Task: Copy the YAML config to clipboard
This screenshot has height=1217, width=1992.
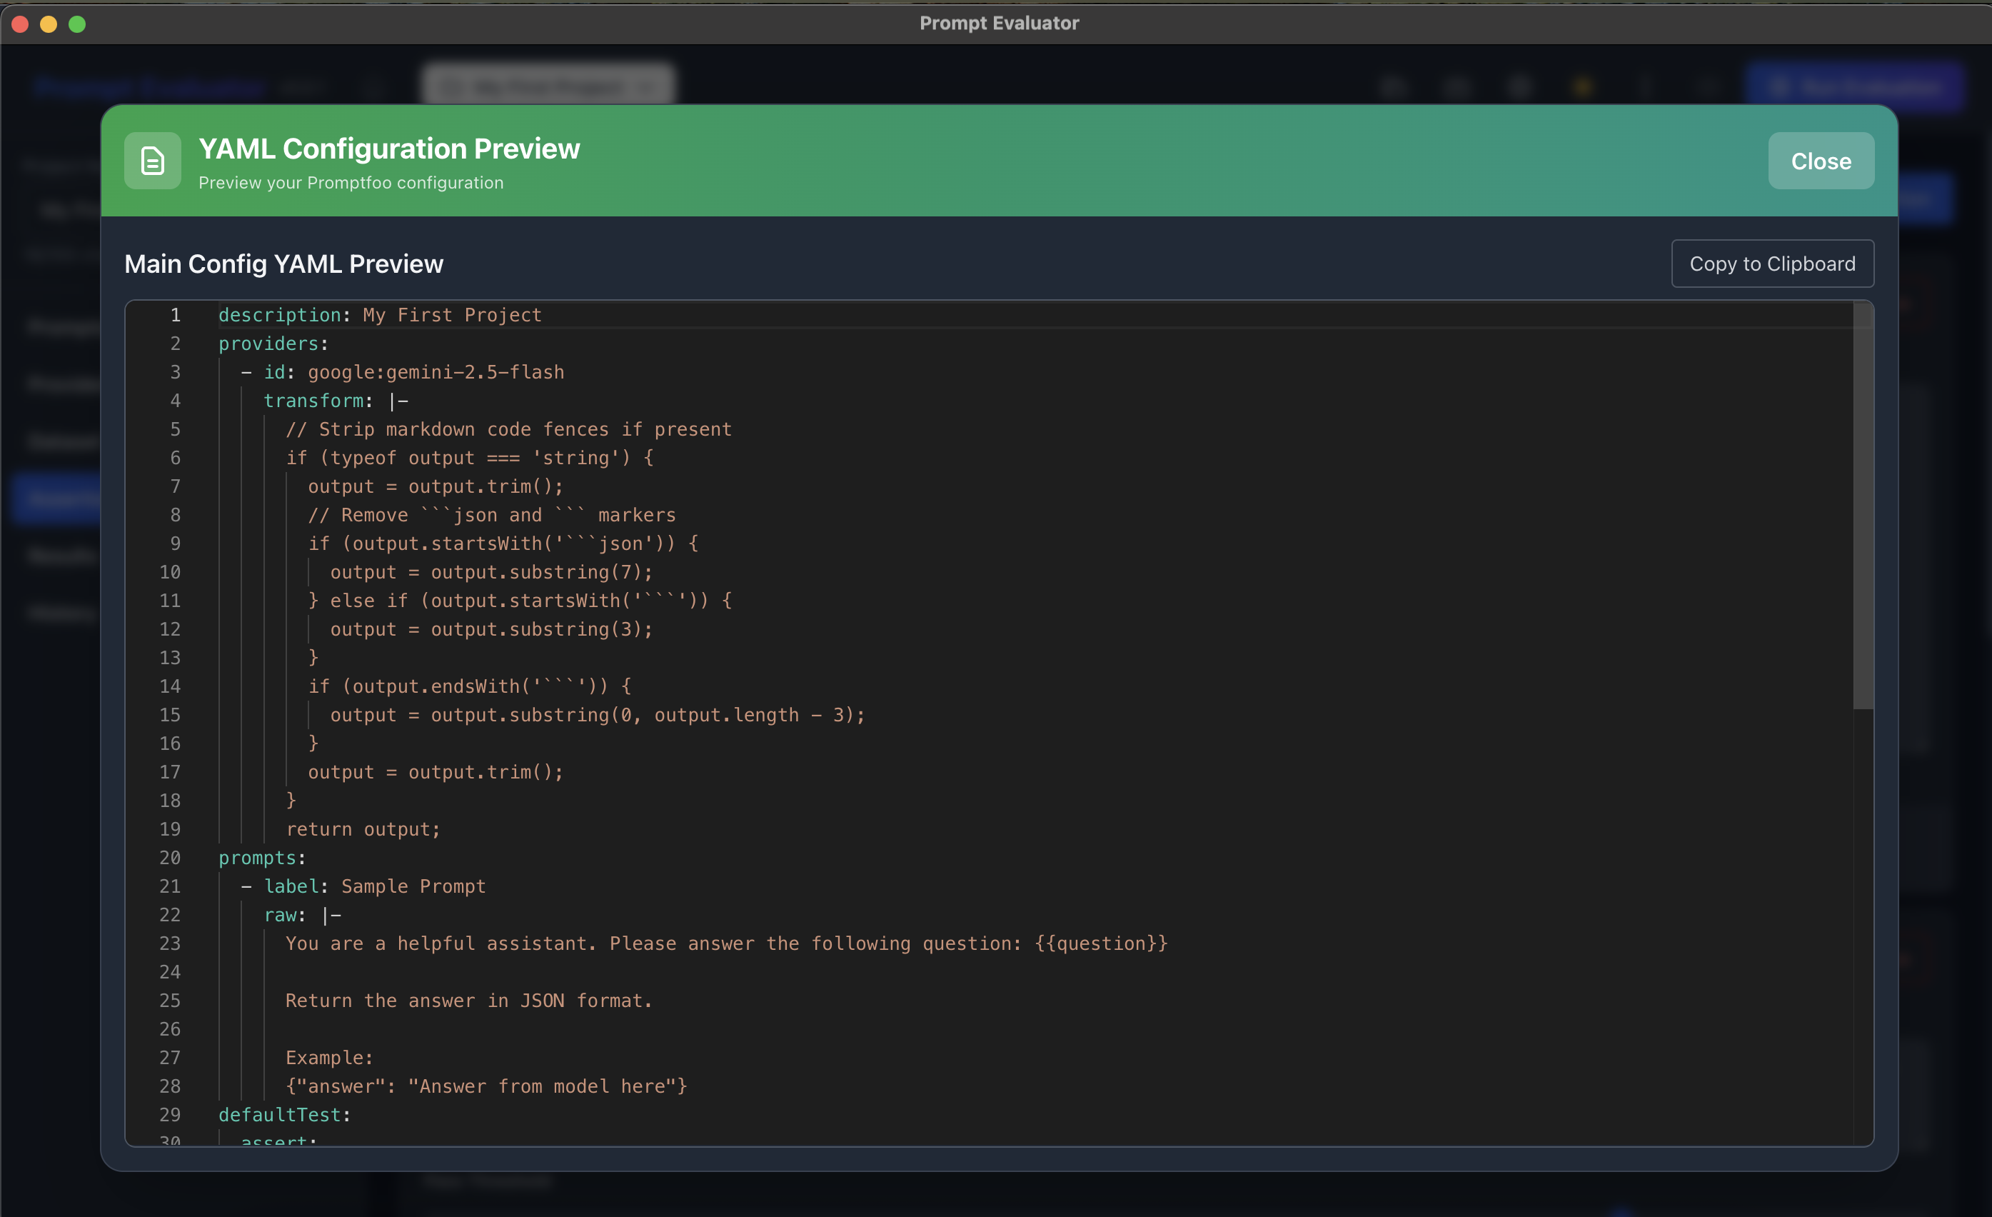Action: [x=1772, y=263]
